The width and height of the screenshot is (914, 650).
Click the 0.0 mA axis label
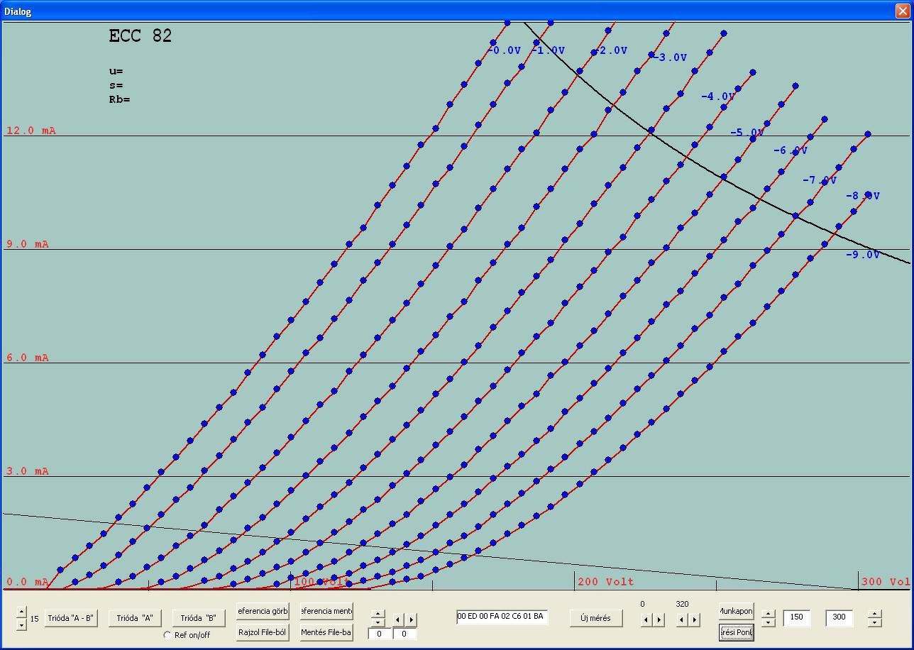[x=28, y=582]
